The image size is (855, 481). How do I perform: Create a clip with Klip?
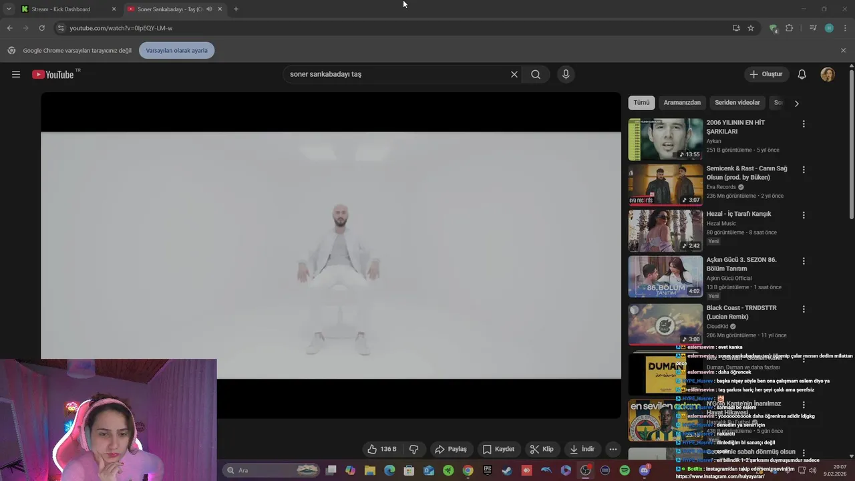[x=542, y=449]
